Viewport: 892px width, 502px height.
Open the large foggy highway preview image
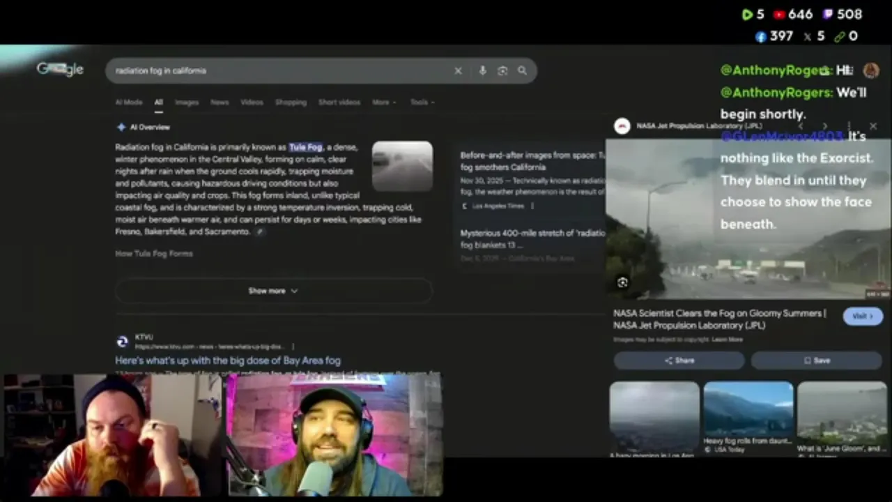click(748, 220)
